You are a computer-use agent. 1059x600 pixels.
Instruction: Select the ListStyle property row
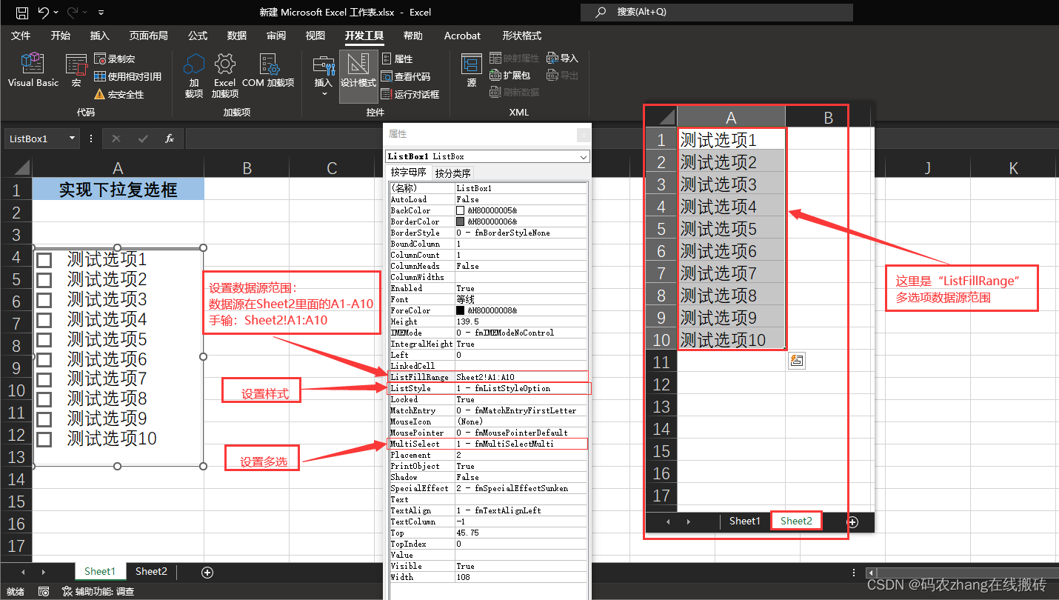point(489,388)
